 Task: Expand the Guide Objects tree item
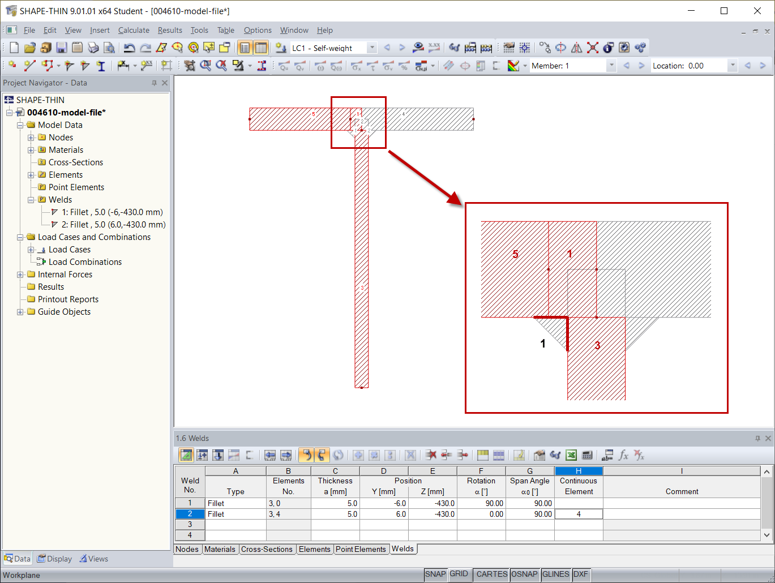[20, 312]
